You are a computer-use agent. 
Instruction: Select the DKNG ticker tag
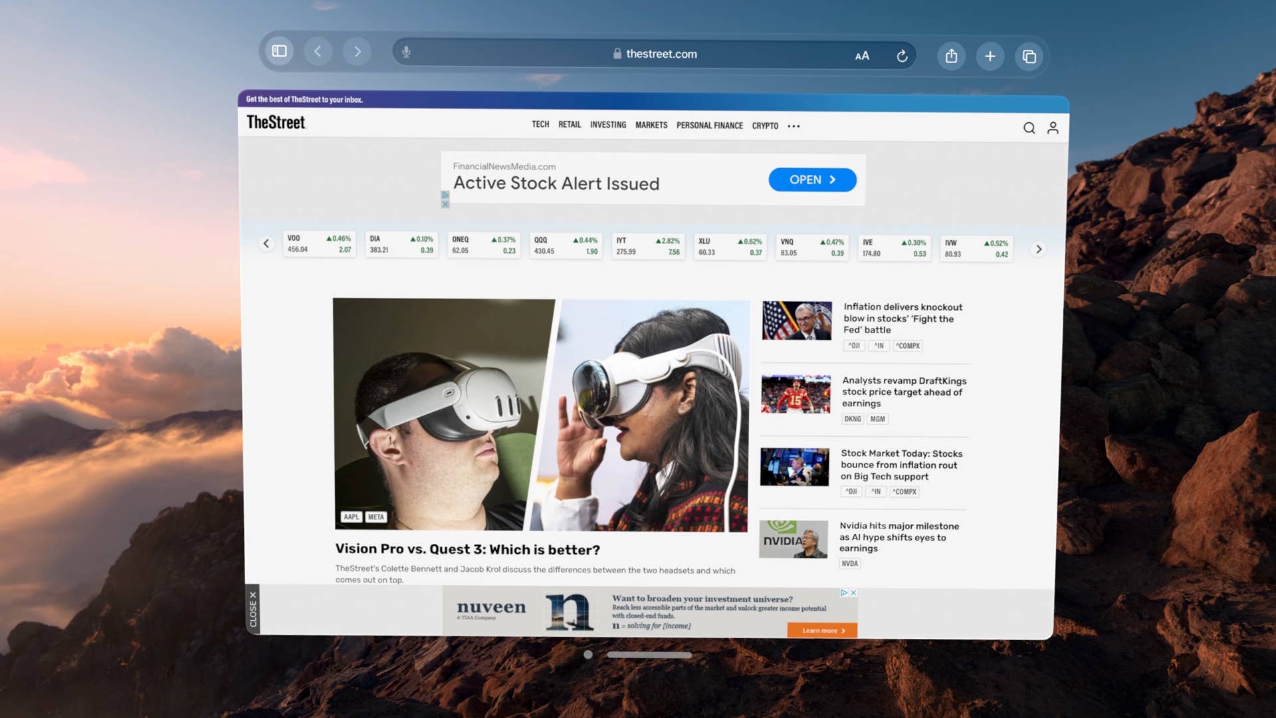coord(852,419)
